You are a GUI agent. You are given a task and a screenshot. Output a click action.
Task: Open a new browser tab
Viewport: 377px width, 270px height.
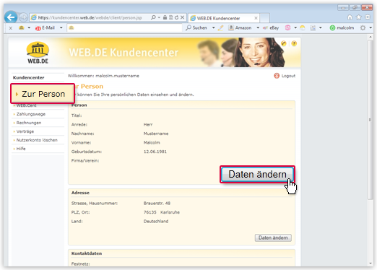pos(264,18)
